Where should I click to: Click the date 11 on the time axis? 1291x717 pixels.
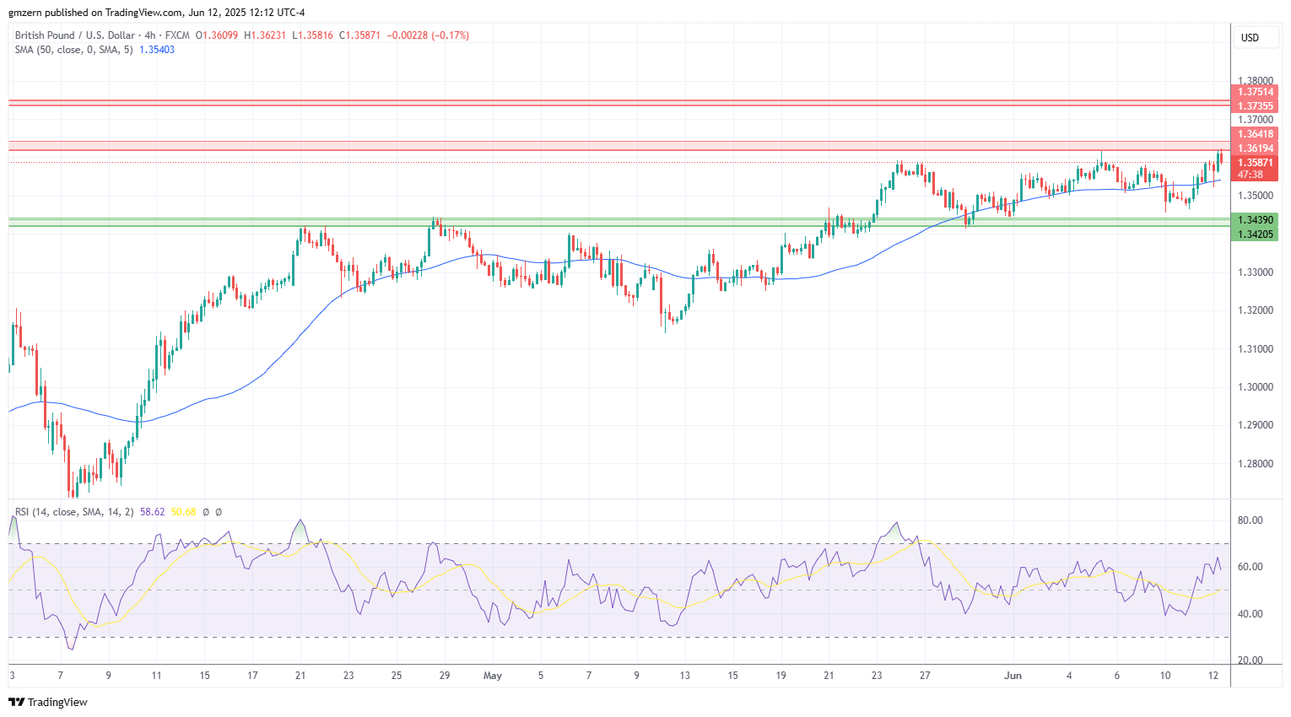click(156, 676)
